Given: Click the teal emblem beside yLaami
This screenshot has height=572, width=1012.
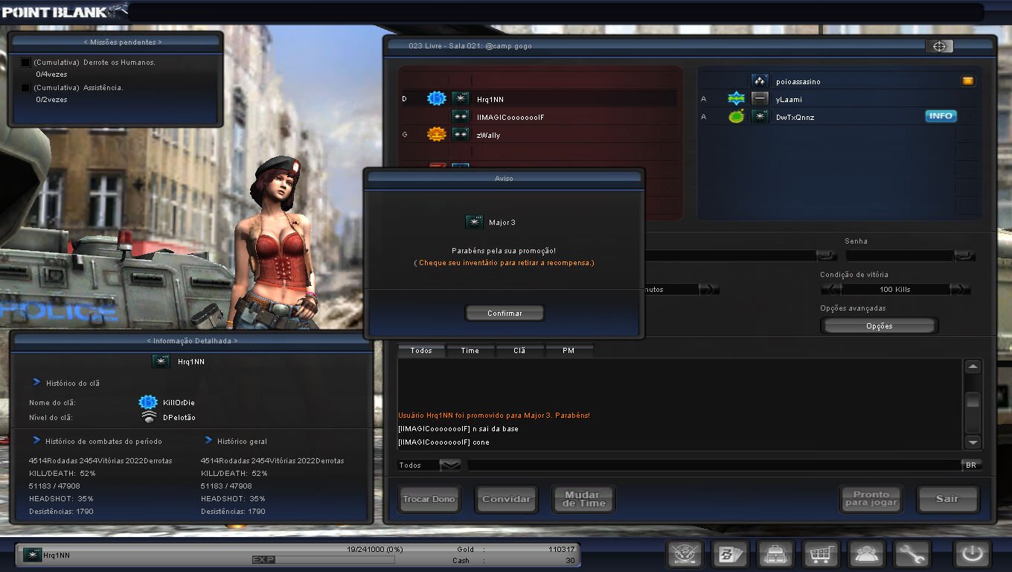Looking at the screenshot, I should point(737,98).
